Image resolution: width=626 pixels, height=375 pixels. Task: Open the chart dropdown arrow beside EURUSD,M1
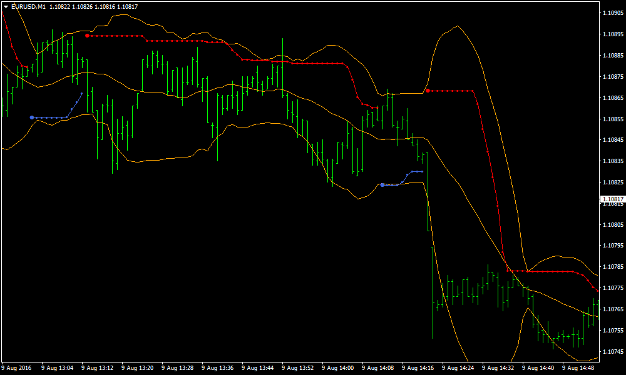[6, 6]
